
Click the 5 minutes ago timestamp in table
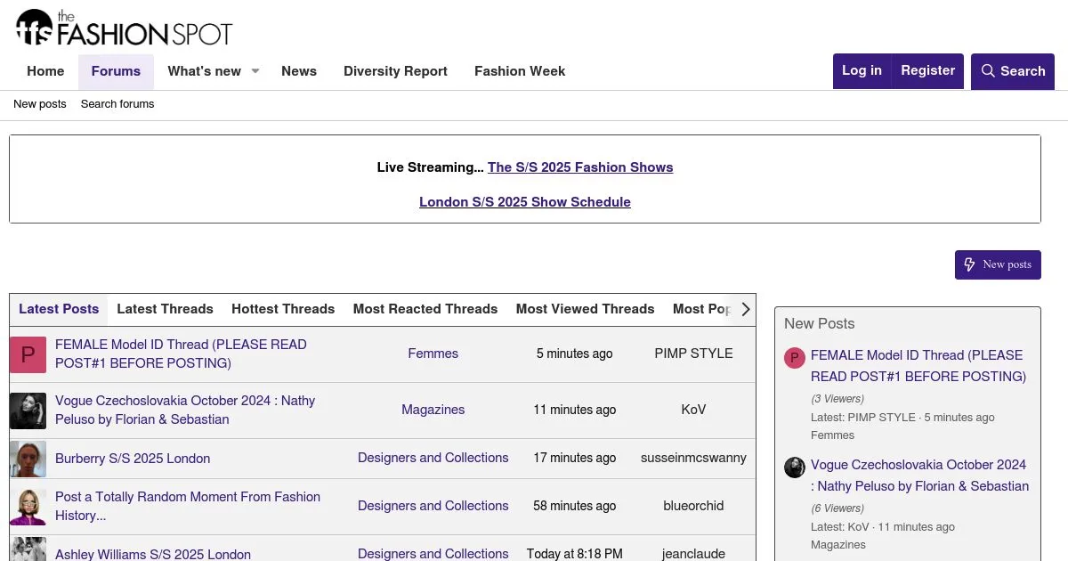(x=574, y=354)
